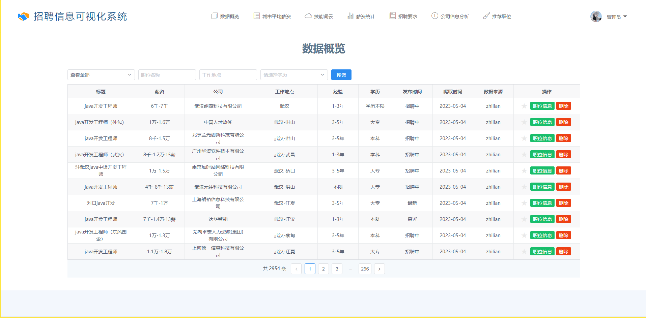Favorite the 对日java开发 job row
Image resolution: width=646 pixels, height=318 pixels.
524,203
